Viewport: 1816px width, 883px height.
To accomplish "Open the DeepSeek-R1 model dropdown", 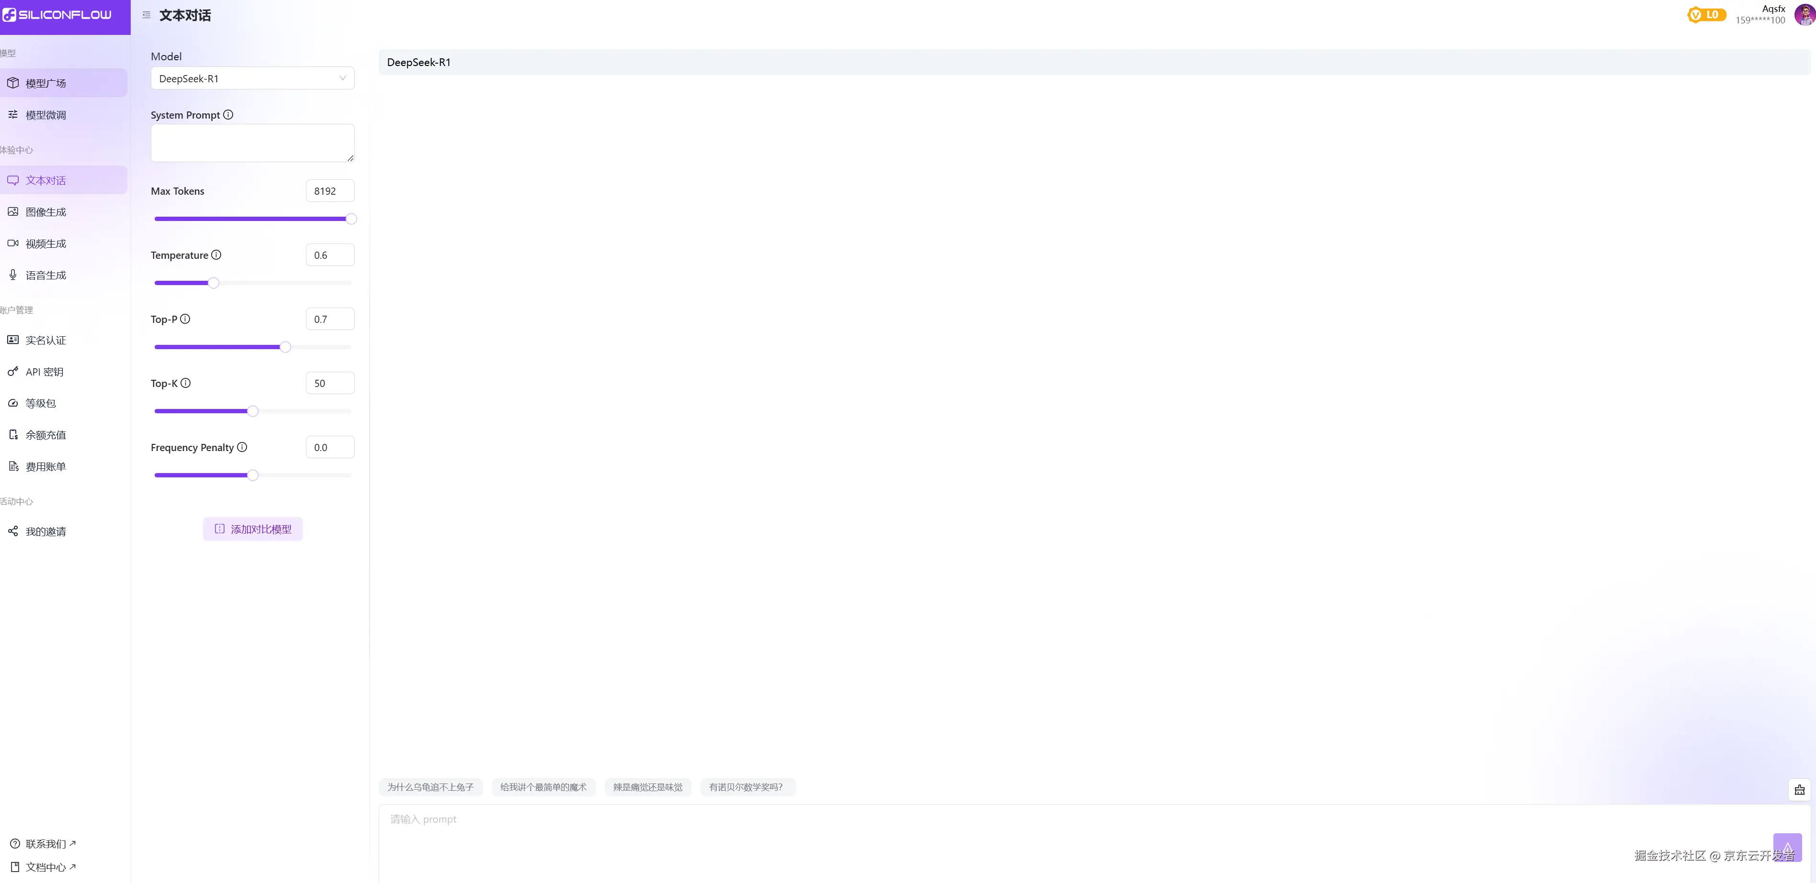I will [252, 78].
